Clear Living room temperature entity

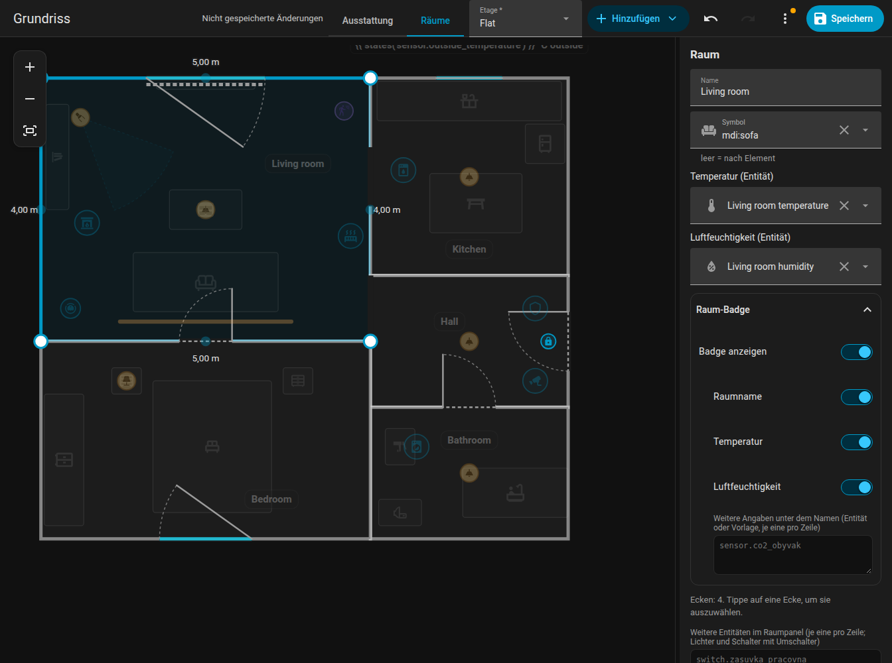(x=844, y=206)
